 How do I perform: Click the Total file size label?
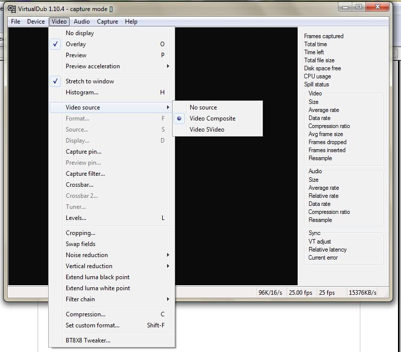click(319, 60)
